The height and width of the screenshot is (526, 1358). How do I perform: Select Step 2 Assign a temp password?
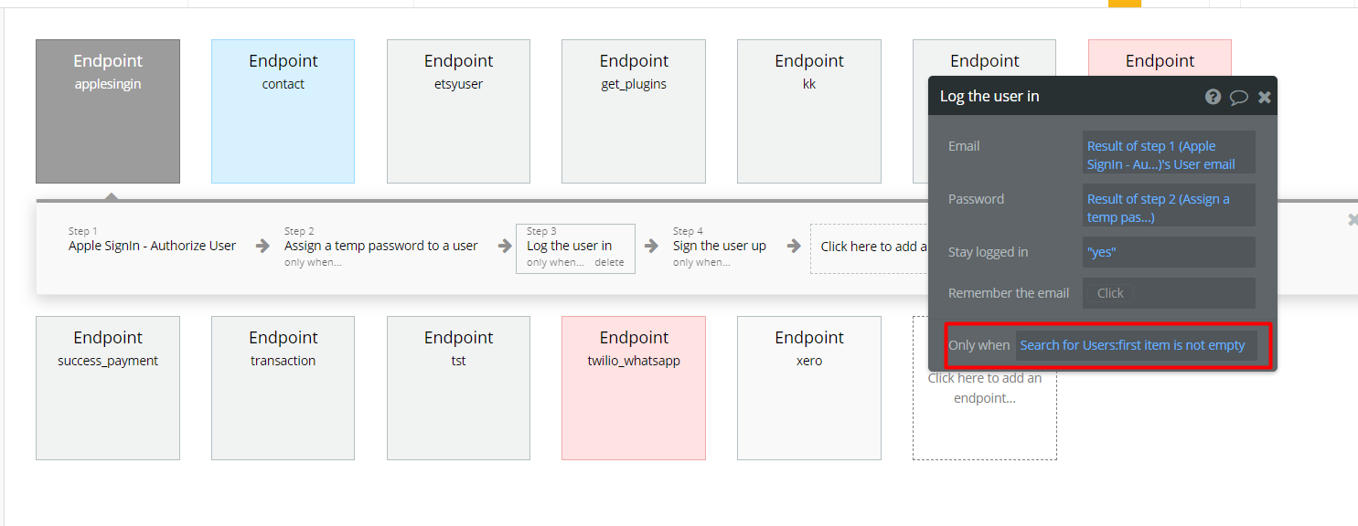(x=380, y=247)
